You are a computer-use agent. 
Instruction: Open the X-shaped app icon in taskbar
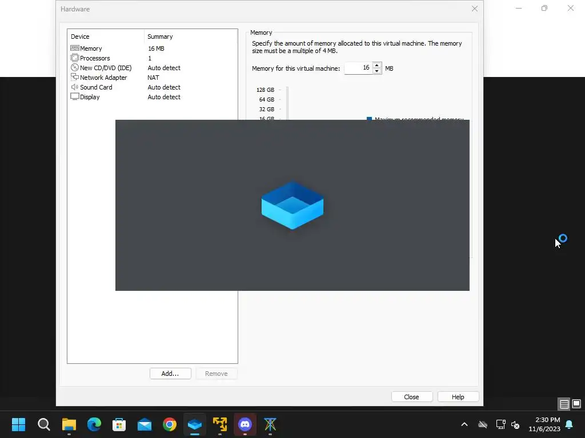[x=270, y=424]
